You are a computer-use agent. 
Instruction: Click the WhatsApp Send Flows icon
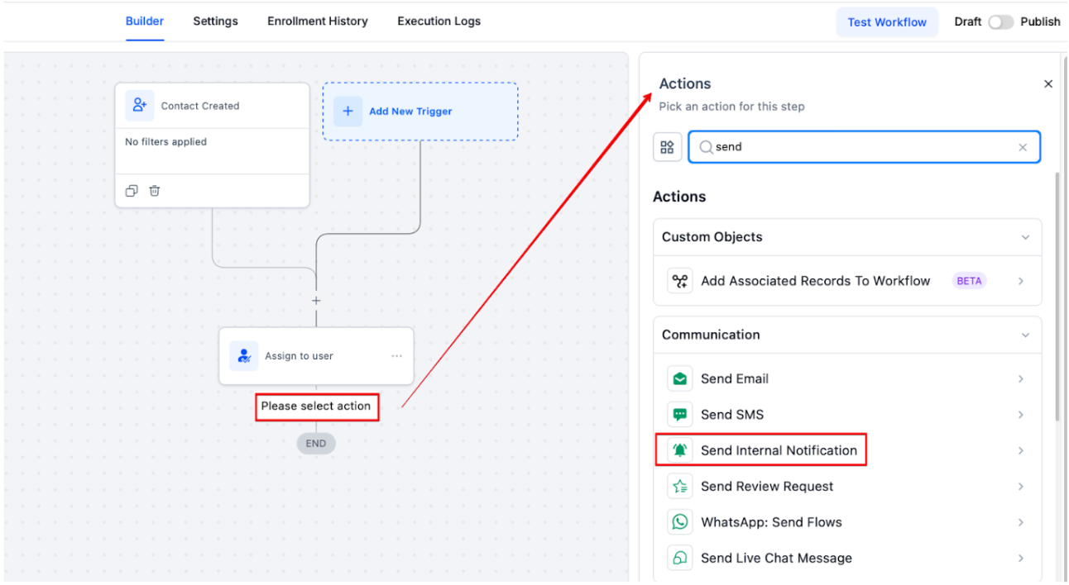(680, 522)
